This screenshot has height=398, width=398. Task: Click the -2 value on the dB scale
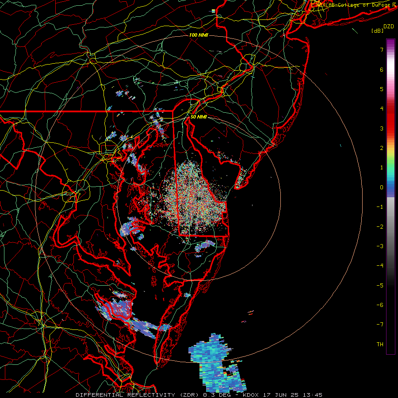[380, 227]
